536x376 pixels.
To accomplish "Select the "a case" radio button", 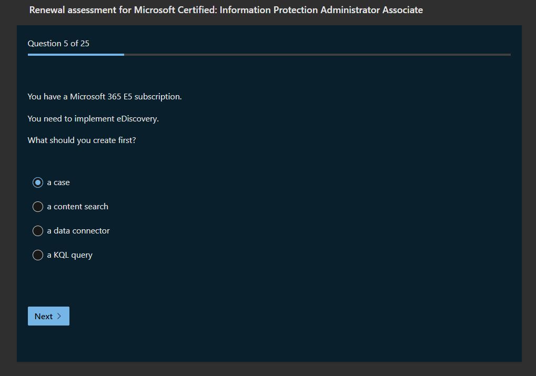I will point(38,182).
